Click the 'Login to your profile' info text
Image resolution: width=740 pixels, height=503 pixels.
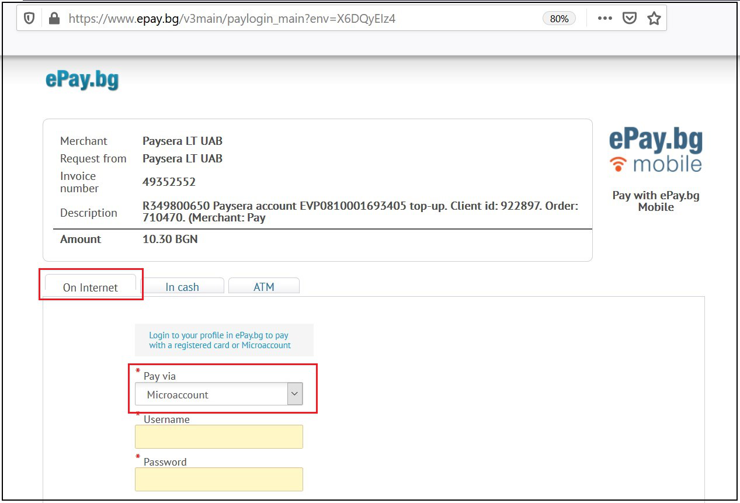click(219, 340)
